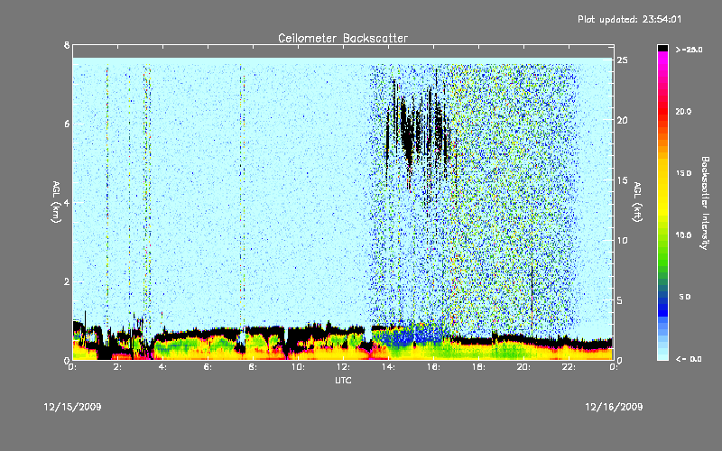The width and height of the screenshot is (722, 451).
Task: Click the '6' km tick label on left axis
Action: pos(67,124)
